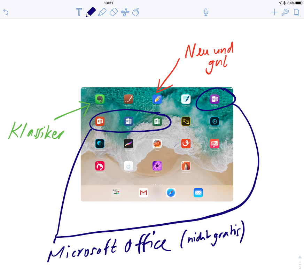
Task: Select the Pen tool
Action: pos(91,12)
